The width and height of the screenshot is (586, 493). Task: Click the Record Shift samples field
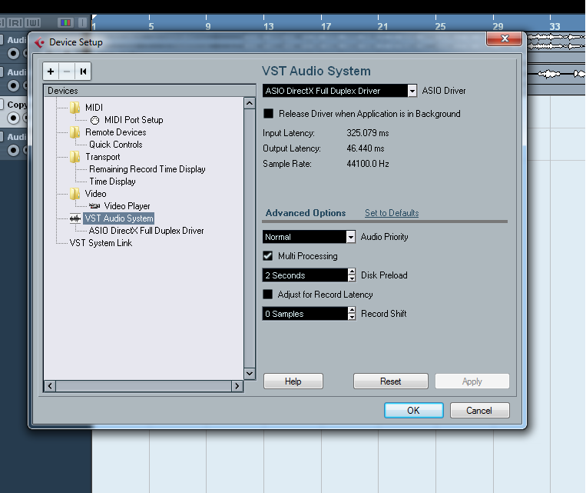[305, 314]
